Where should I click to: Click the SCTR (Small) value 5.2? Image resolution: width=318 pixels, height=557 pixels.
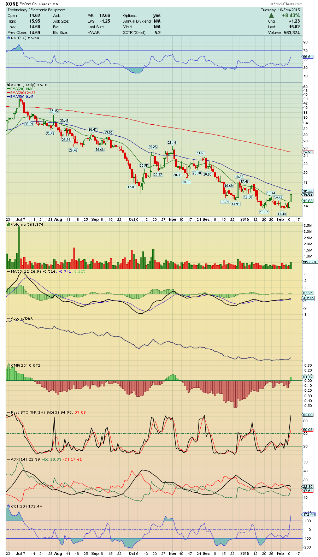tap(157, 32)
